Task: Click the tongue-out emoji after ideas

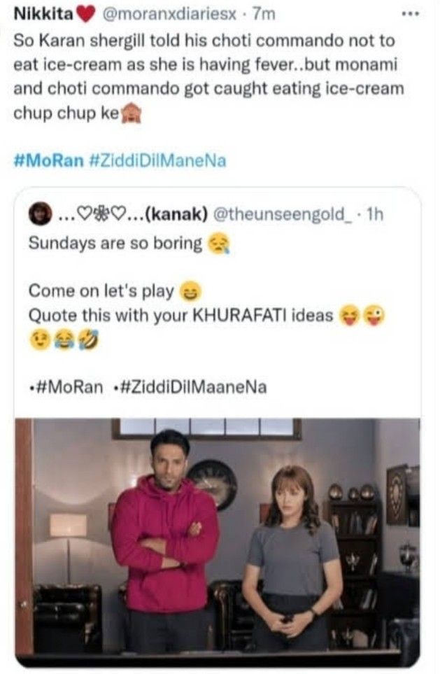Action: pyautogui.click(x=350, y=316)
